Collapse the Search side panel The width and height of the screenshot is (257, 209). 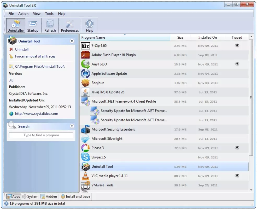pyautogui.click(x=72, y=126)
